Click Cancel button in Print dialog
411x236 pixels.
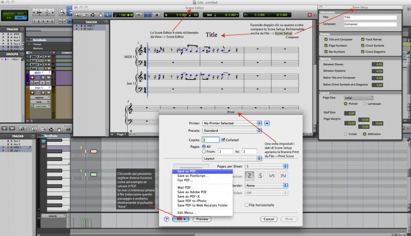(269, 219)
